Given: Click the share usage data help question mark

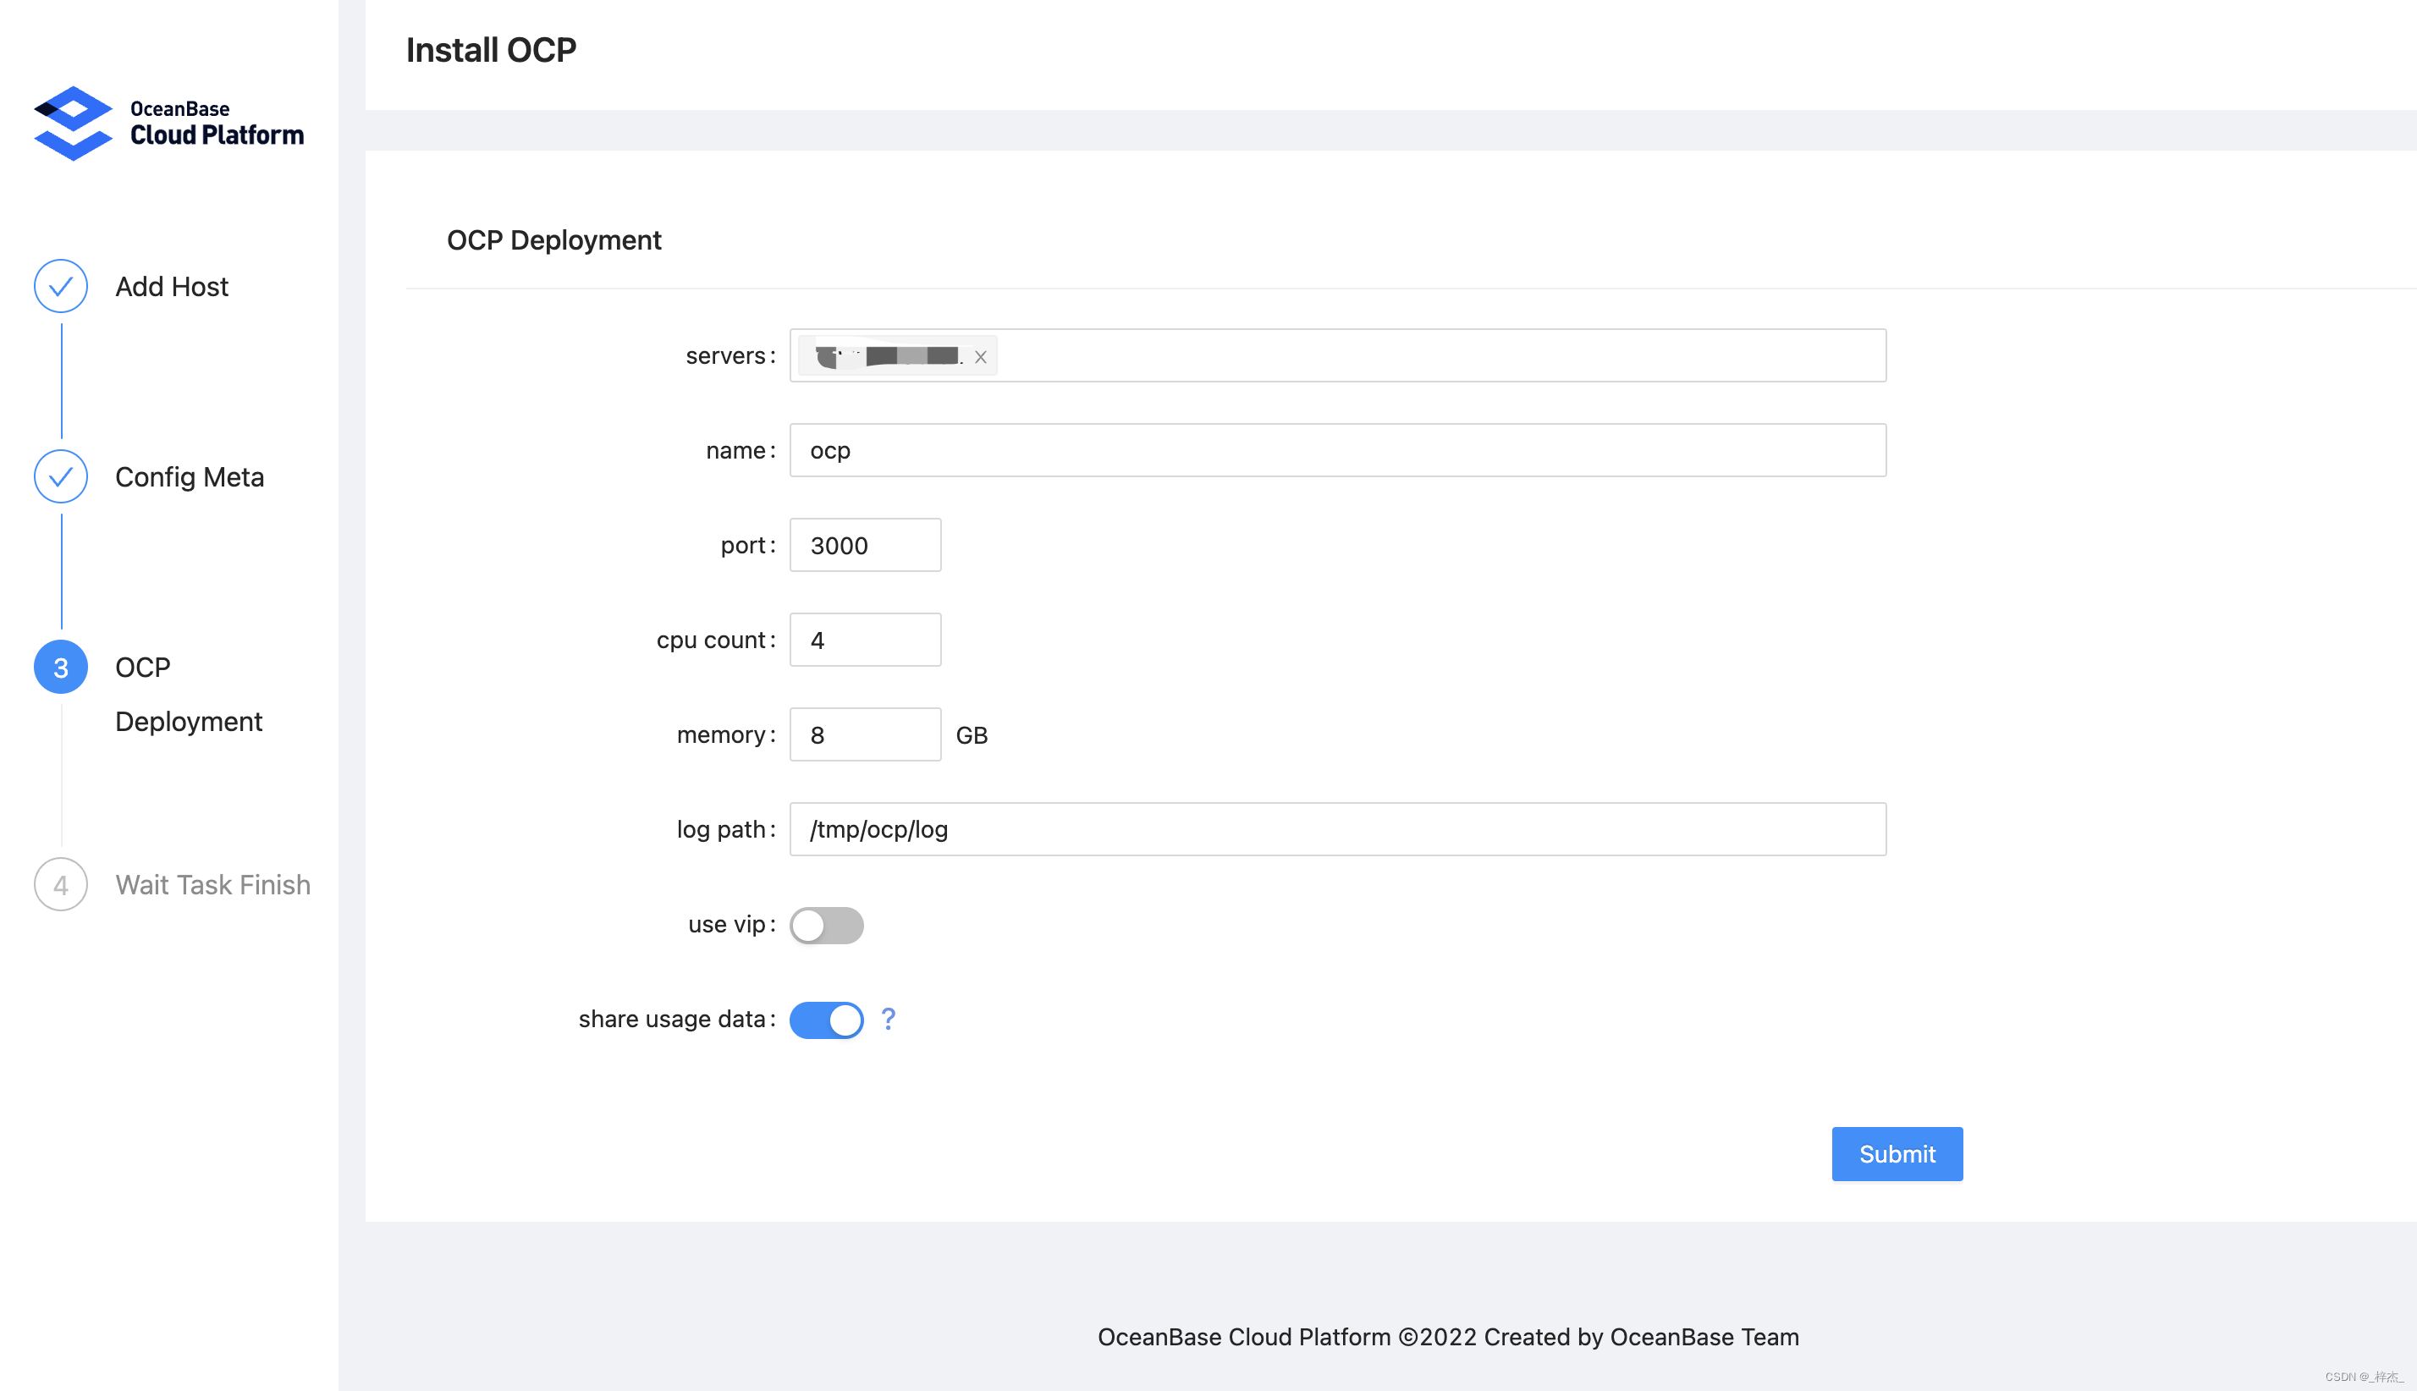Looking at the screenshot, I should pyautogui.click(x=889, y=1020).
